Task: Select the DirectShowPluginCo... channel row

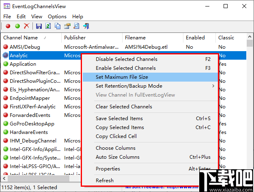Action: point(35,81)
